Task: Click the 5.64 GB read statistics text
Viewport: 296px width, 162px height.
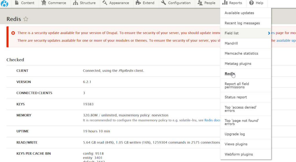Action: tap(151, 142)
